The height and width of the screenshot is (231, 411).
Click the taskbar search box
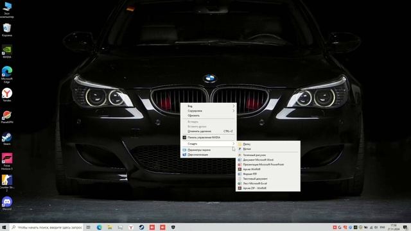tap(47, 227)
